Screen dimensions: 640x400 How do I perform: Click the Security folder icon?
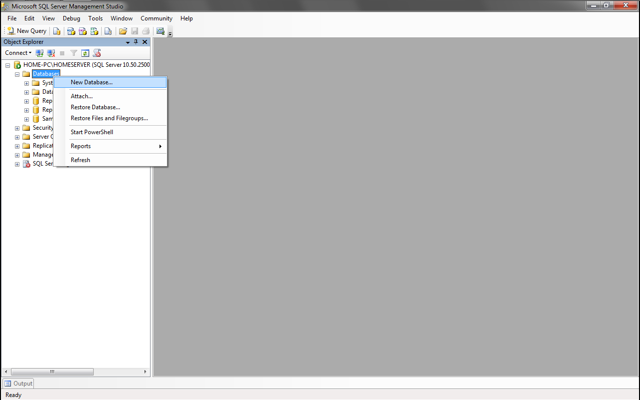click(x=26, y=128)
